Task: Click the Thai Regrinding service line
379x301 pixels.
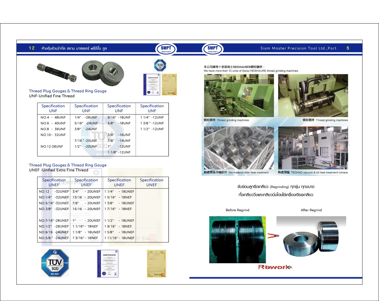Action: [276, 187]
